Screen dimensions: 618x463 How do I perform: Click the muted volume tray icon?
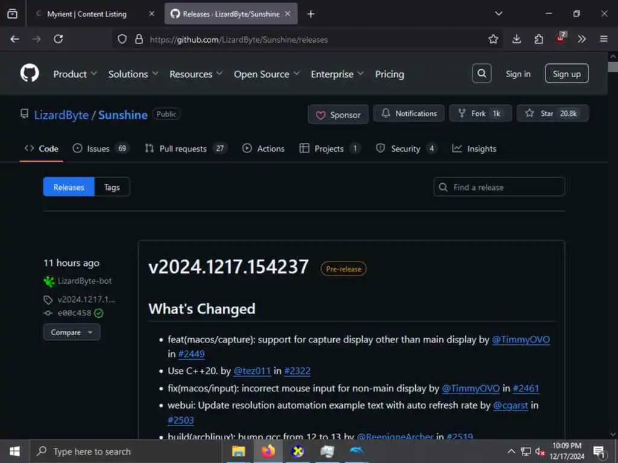540,452
